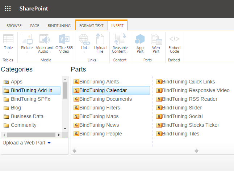Click the categories horizontal scrollbar thumb
The image size is (234, 173).
pyautogui.click(x=32, y=135)
